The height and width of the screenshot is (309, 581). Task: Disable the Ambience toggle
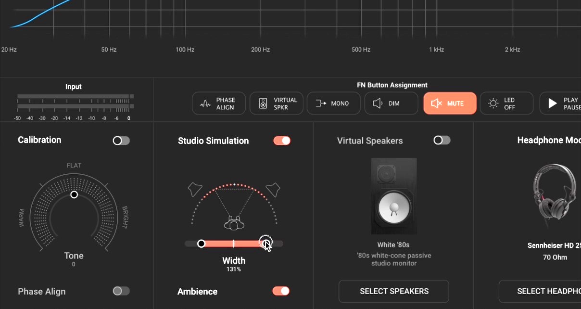282,291
